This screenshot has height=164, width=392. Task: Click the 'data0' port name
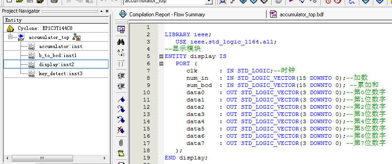[196, 92]
